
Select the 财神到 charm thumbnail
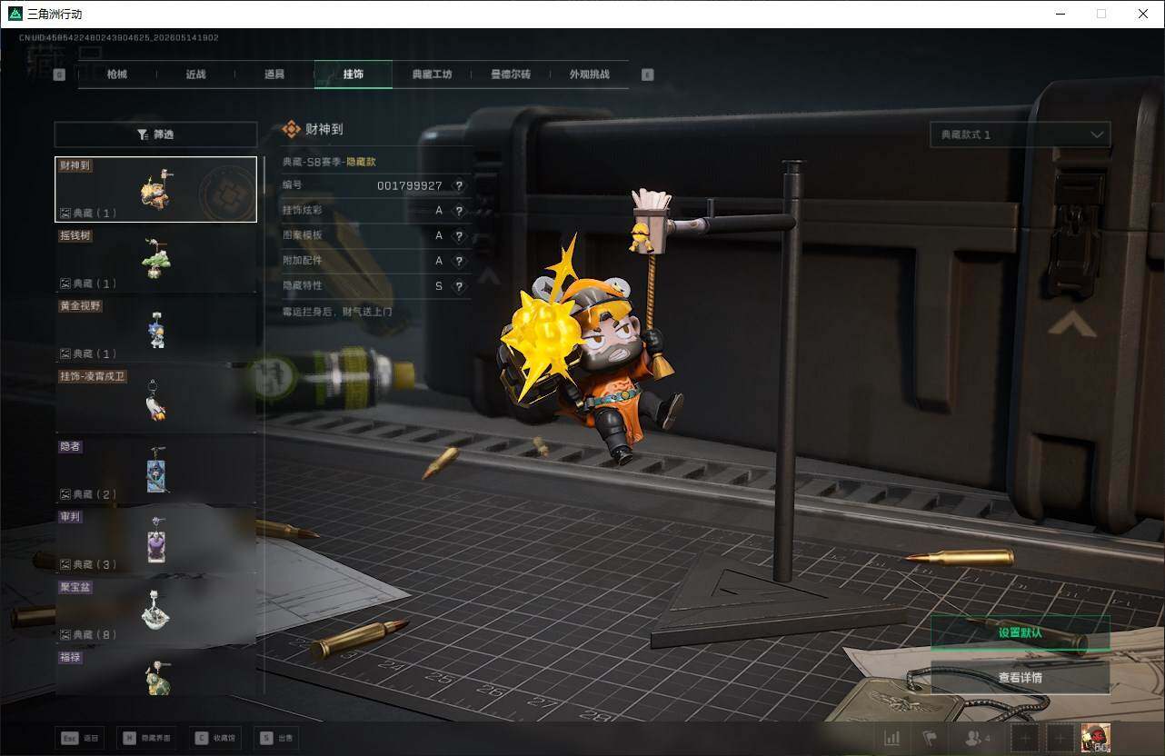[155, 189]
